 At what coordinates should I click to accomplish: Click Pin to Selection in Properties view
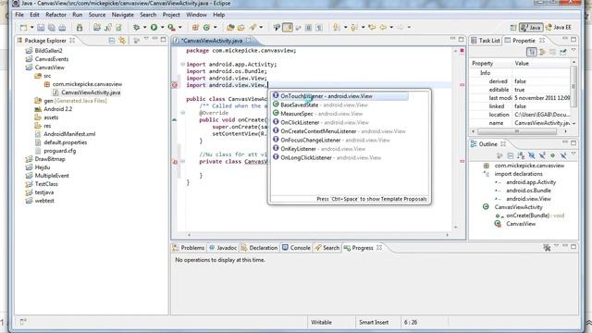click(562, 52)
